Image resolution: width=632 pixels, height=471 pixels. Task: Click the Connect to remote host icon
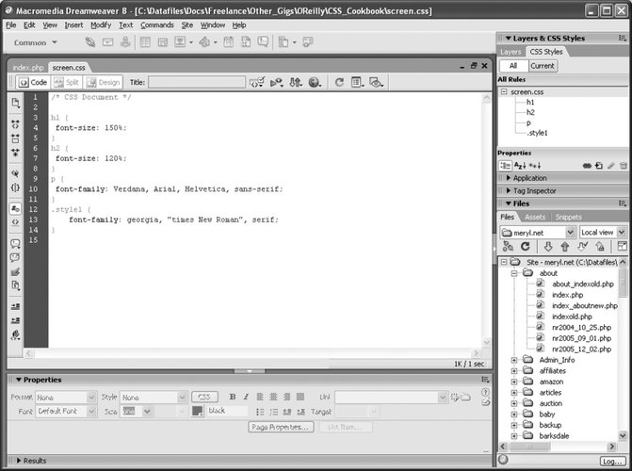click(508, 247)
